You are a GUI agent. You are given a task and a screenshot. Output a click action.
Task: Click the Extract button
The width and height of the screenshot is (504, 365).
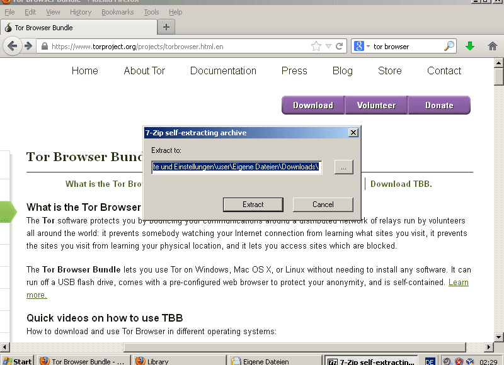(253, 205)
